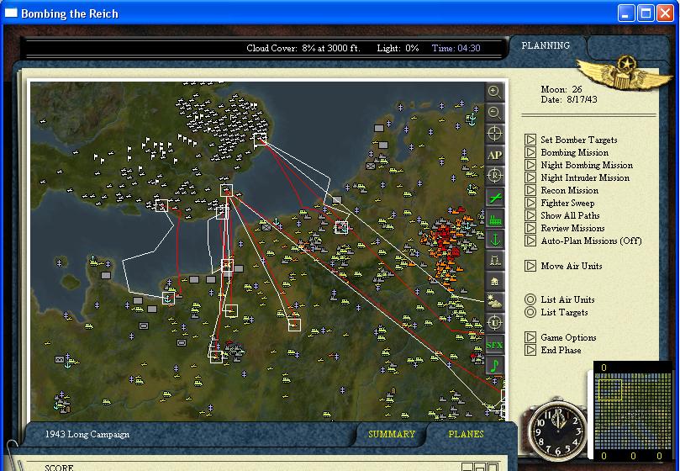
Task: Click the arrow icon beside Night Intruder Mission
Action: click(530, 177)
